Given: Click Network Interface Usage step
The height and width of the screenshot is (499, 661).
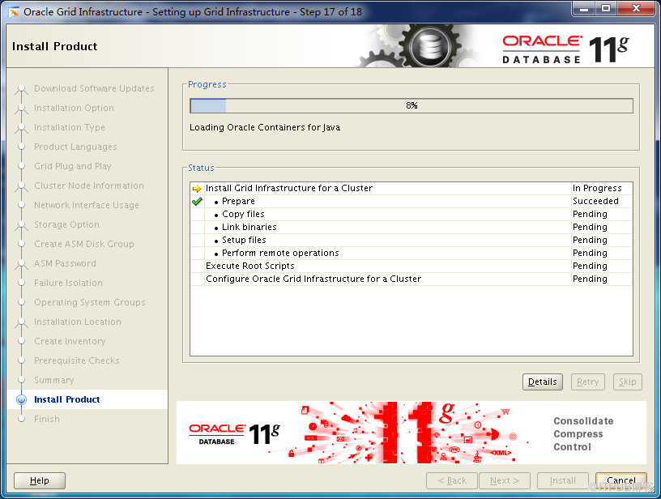Looking at the screenshot, I should (x=87, y=205).
